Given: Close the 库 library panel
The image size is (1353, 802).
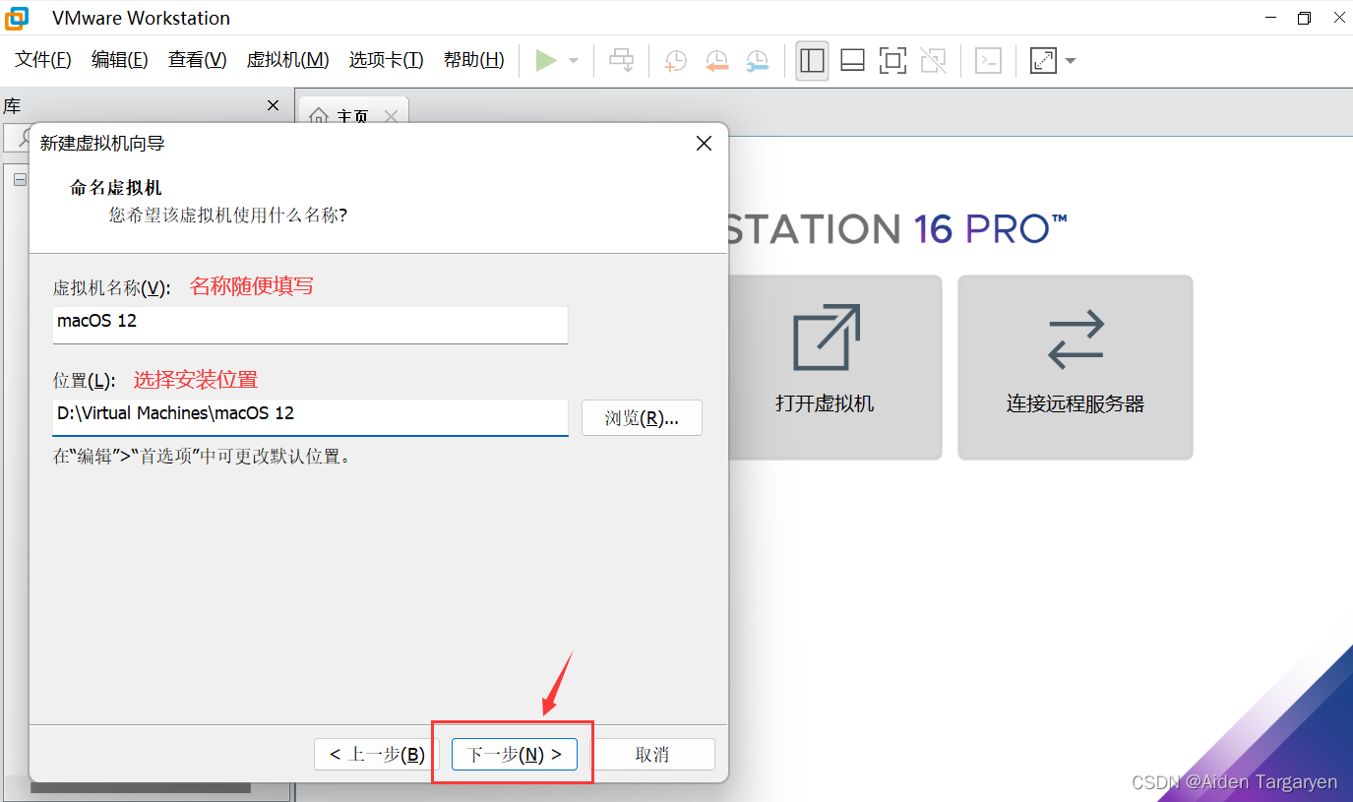Looking at the screenshot, I should [274, 105].
